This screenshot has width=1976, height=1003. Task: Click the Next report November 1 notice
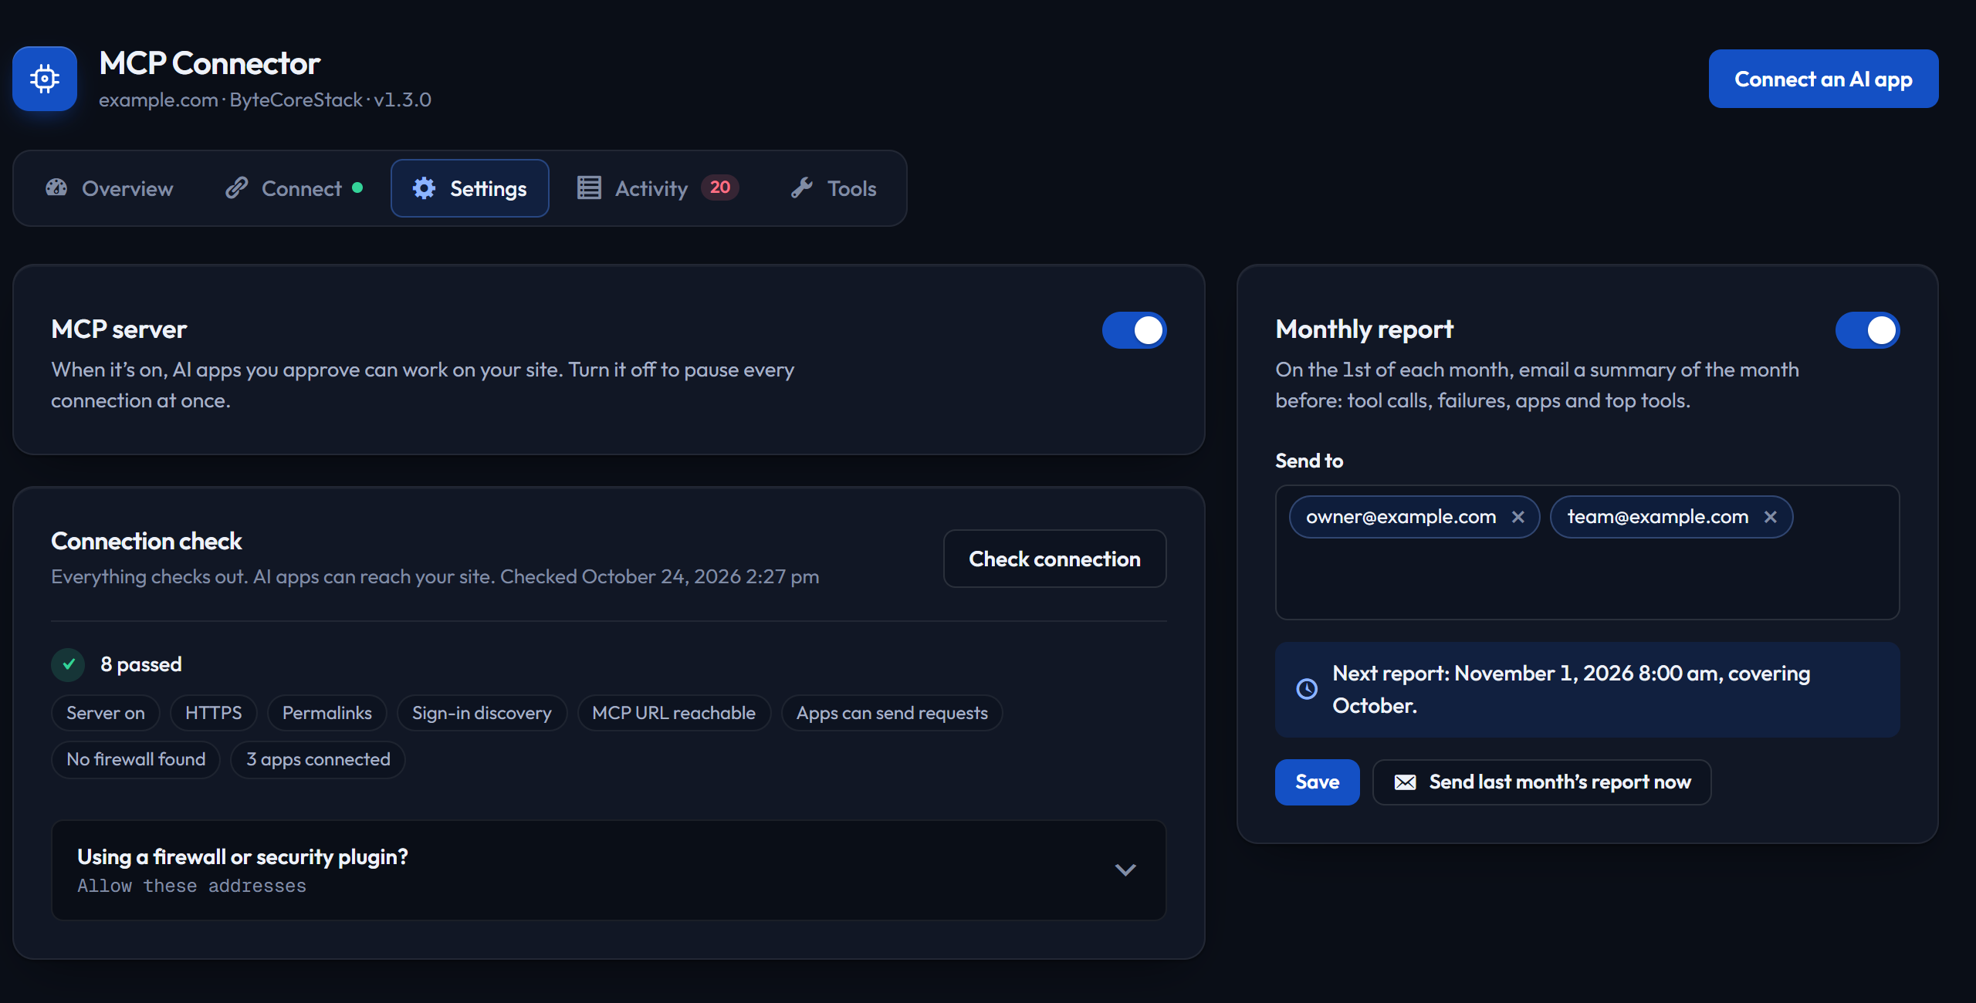[1587, 690]
